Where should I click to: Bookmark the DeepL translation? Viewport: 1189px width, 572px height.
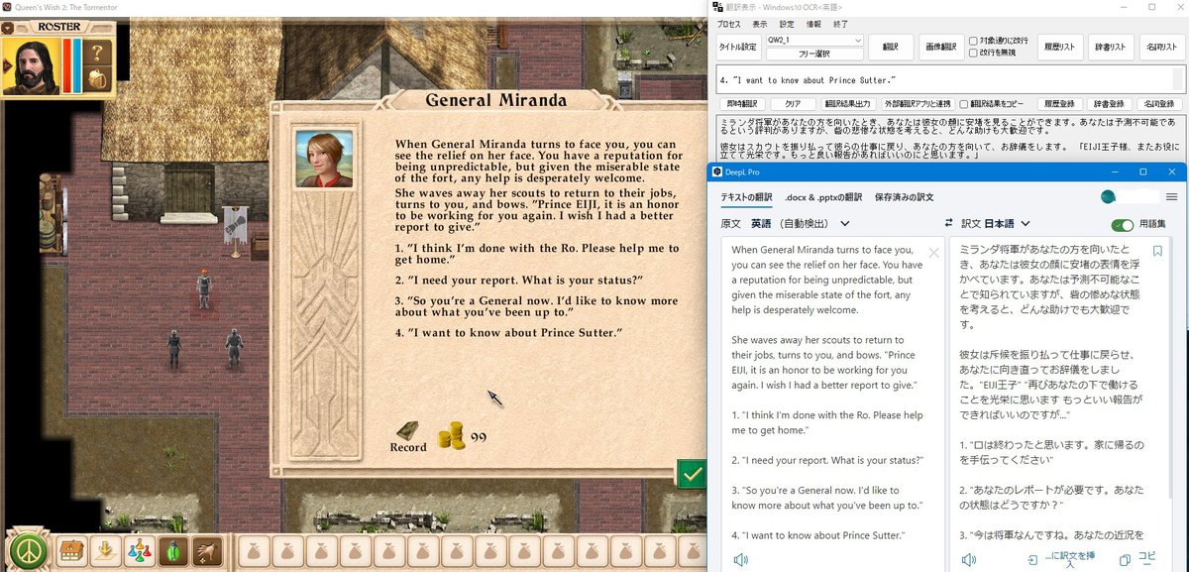click(1157, 252)
